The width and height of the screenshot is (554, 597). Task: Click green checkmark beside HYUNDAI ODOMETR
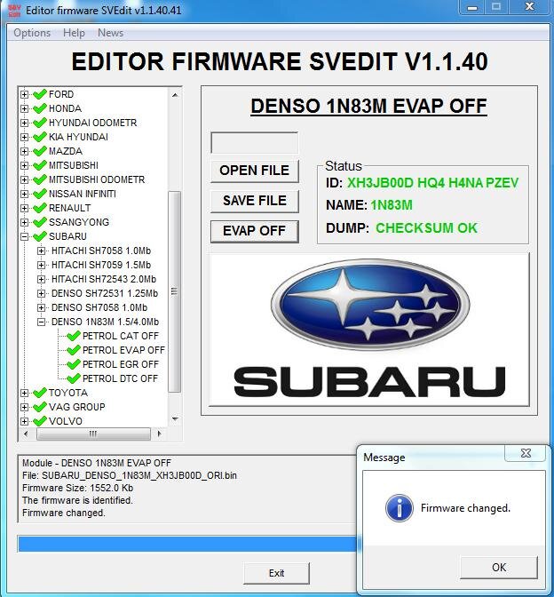point(40,123)
